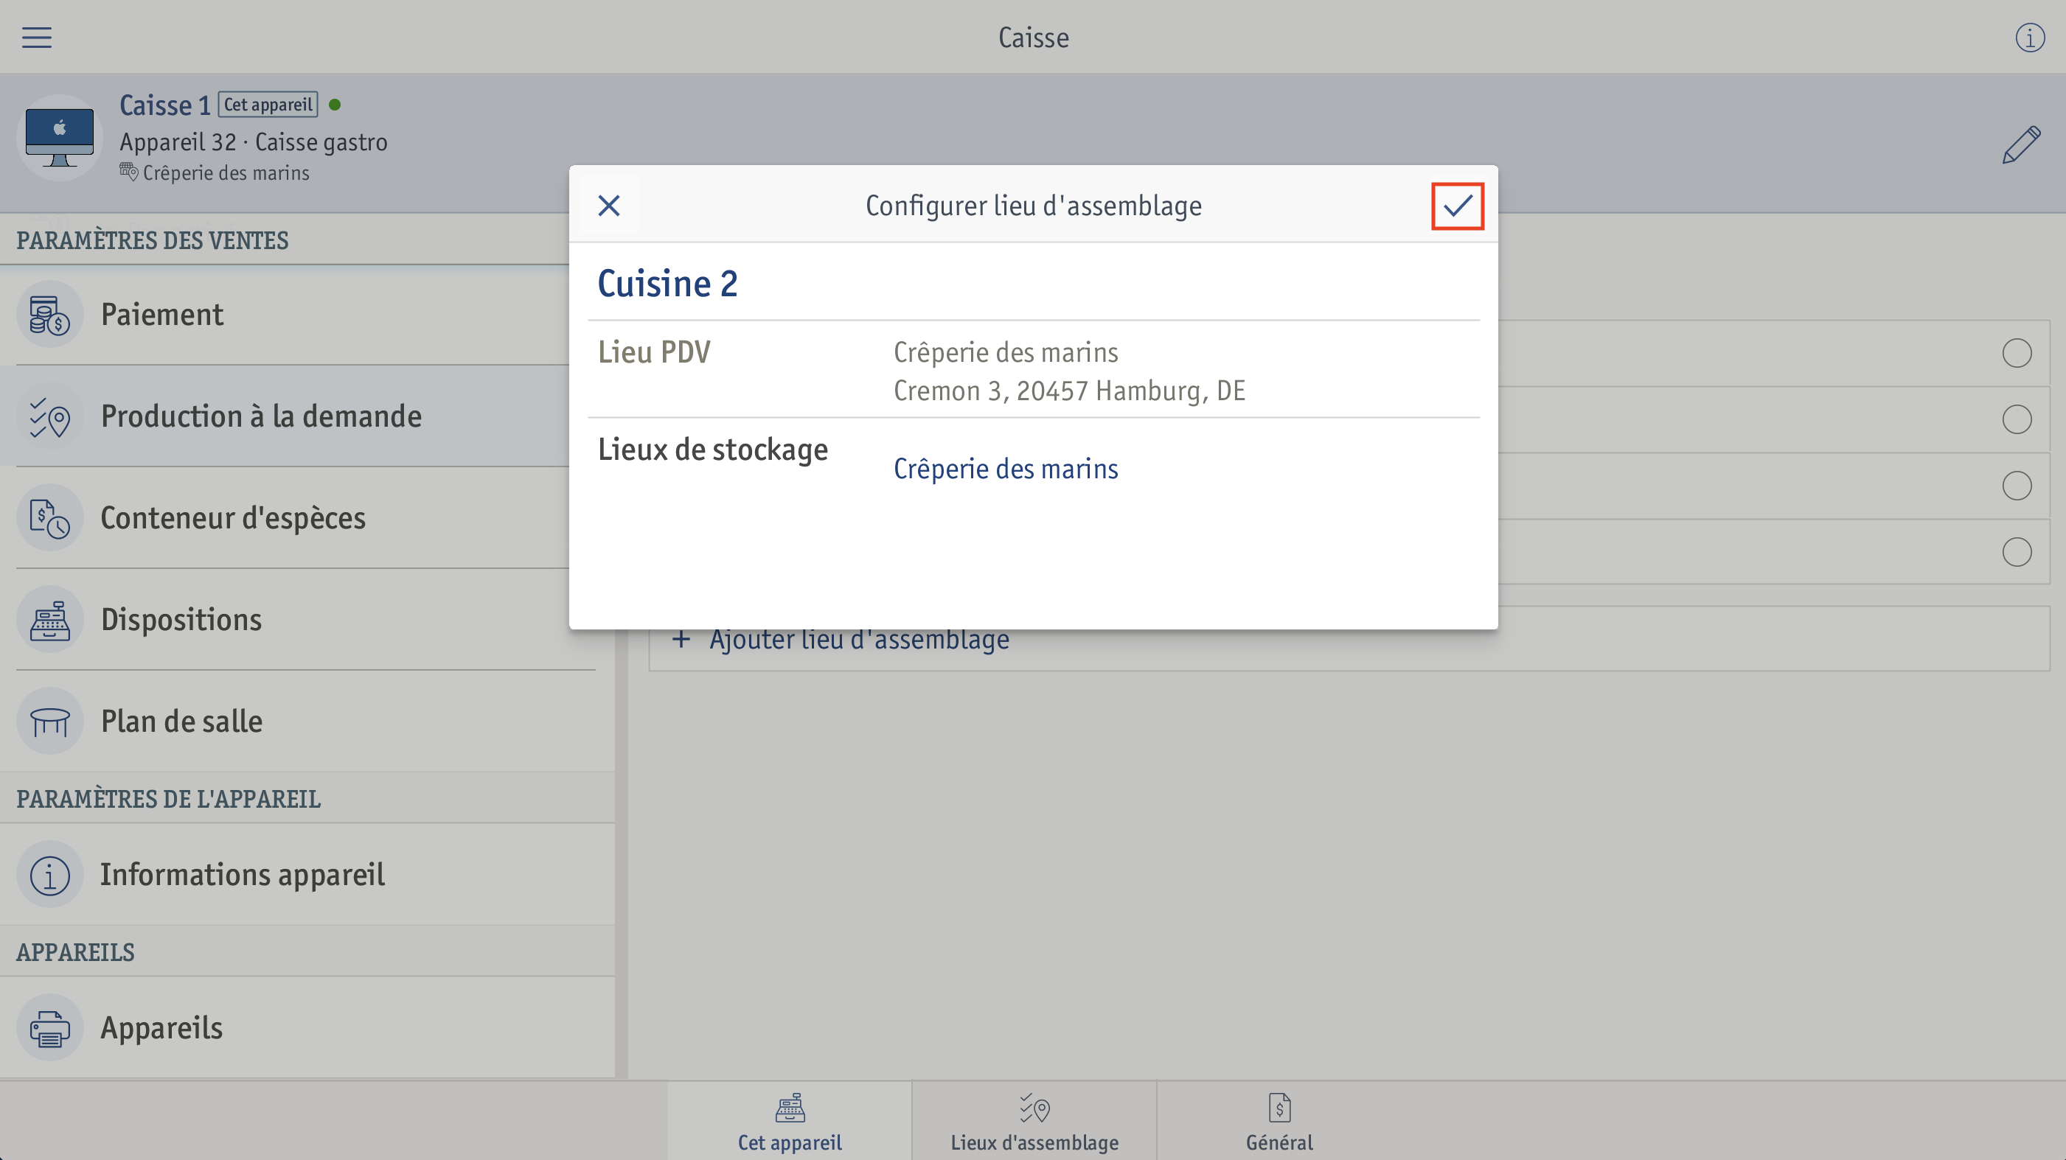Image resolution: width=2066 pixels, height=1160 pixels.
Task: Close the Configurer lieu d'assemblage dialog
Action: [x=609, y=206]
